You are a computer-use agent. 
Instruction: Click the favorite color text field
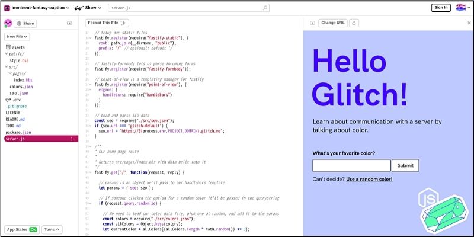click(x=351, y=166)
